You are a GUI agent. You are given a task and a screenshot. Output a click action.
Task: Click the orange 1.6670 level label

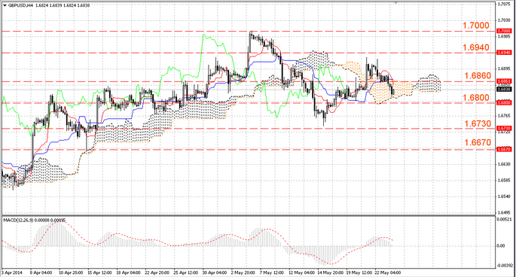coord(478,142)
